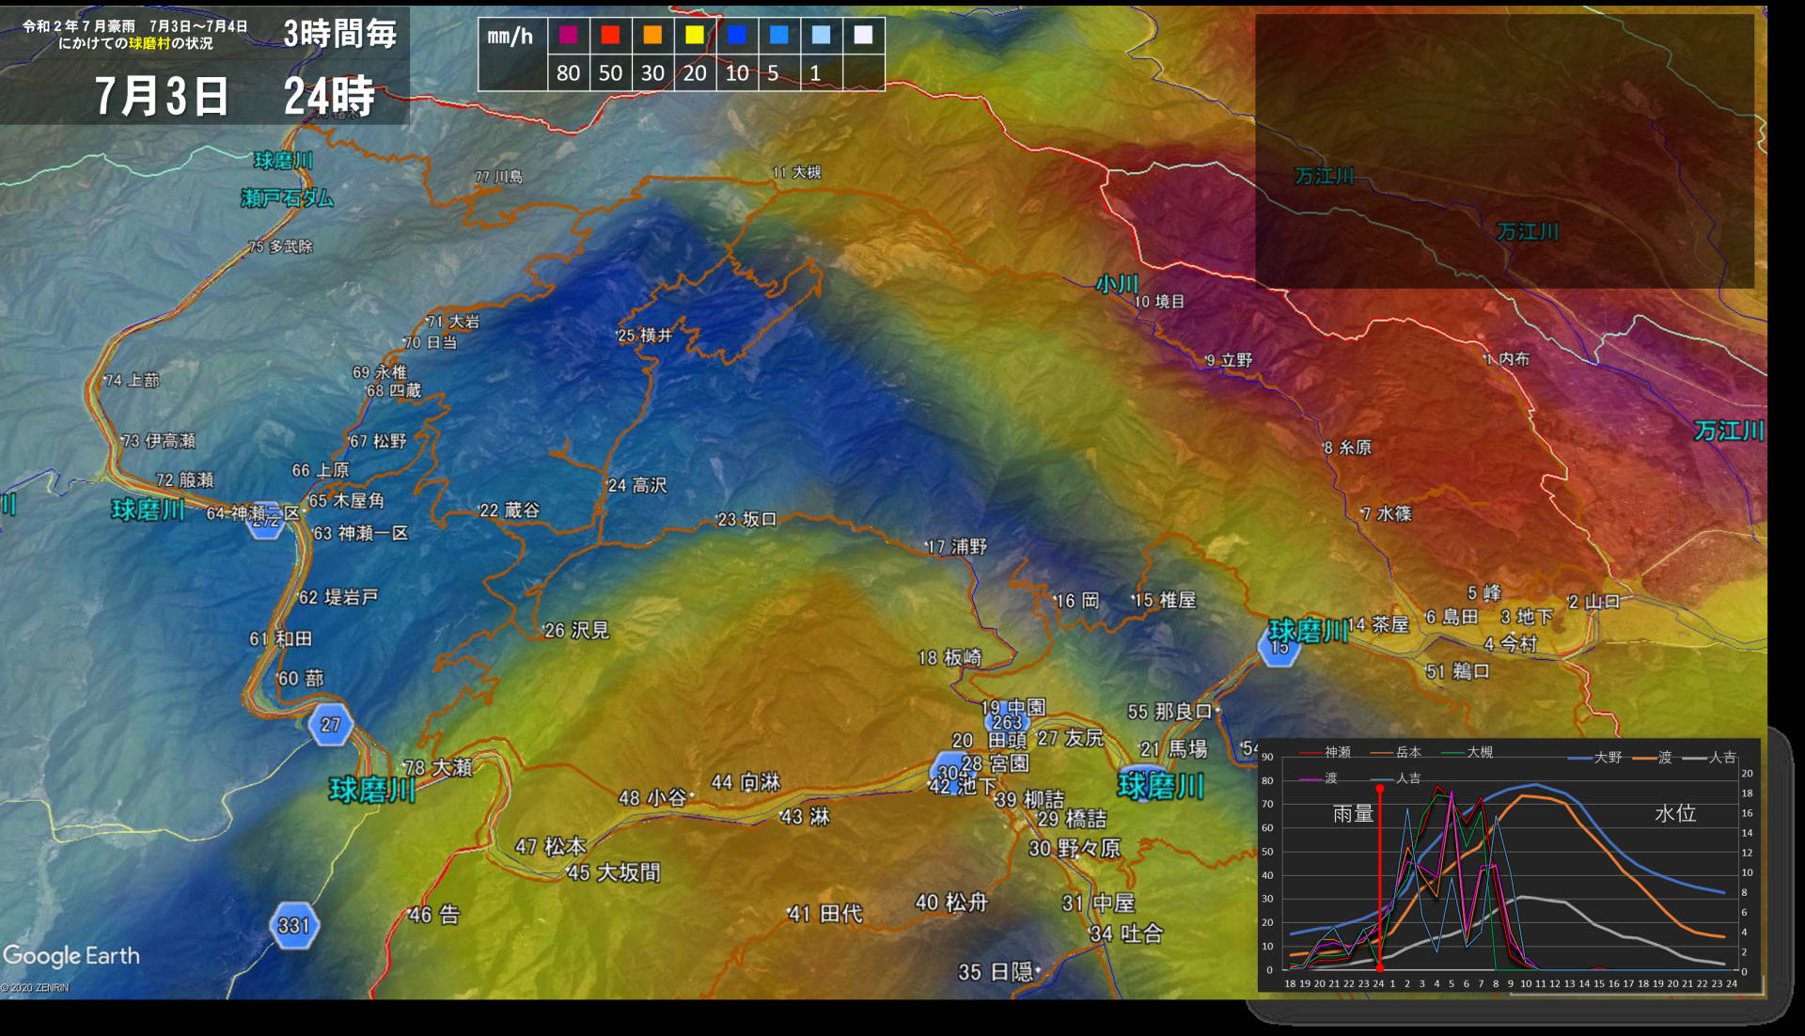Image resolution: width=1805 pixels, height=1036 pixels.
Task: Click the route 15 hexagon shield
Action: [x=1279, y=648]
